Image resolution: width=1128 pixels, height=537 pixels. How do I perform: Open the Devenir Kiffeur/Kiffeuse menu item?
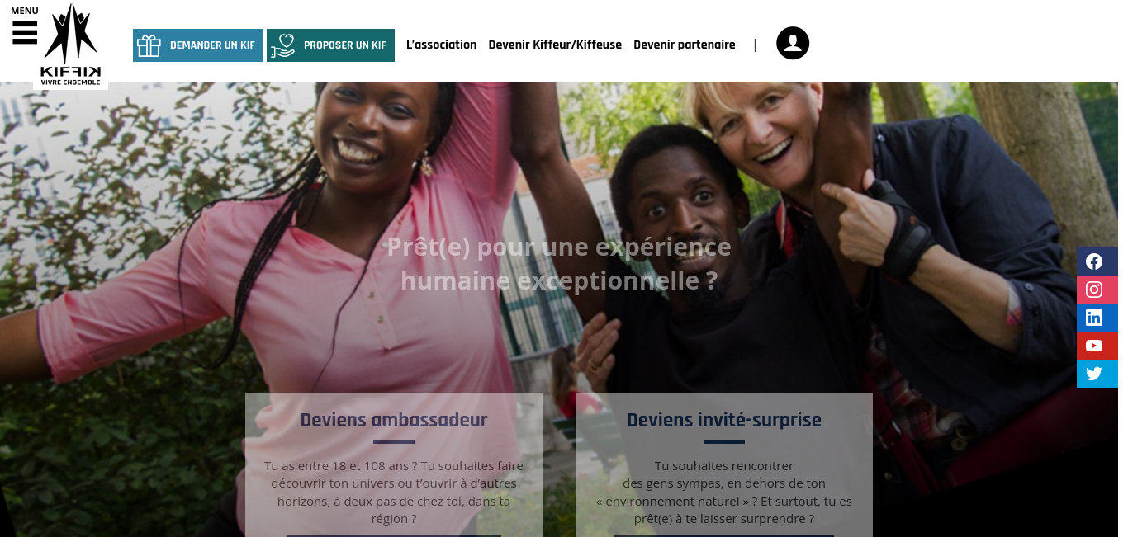[555, 45]
